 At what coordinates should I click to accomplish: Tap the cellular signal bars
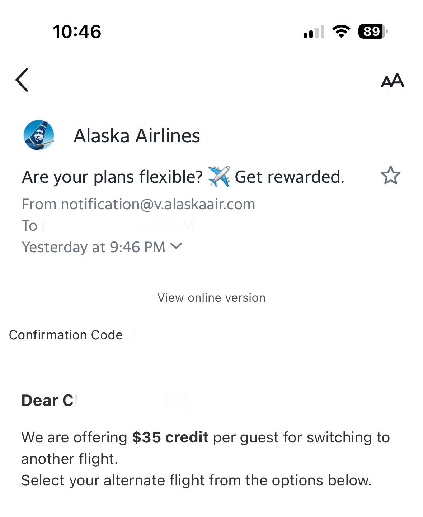314,32
